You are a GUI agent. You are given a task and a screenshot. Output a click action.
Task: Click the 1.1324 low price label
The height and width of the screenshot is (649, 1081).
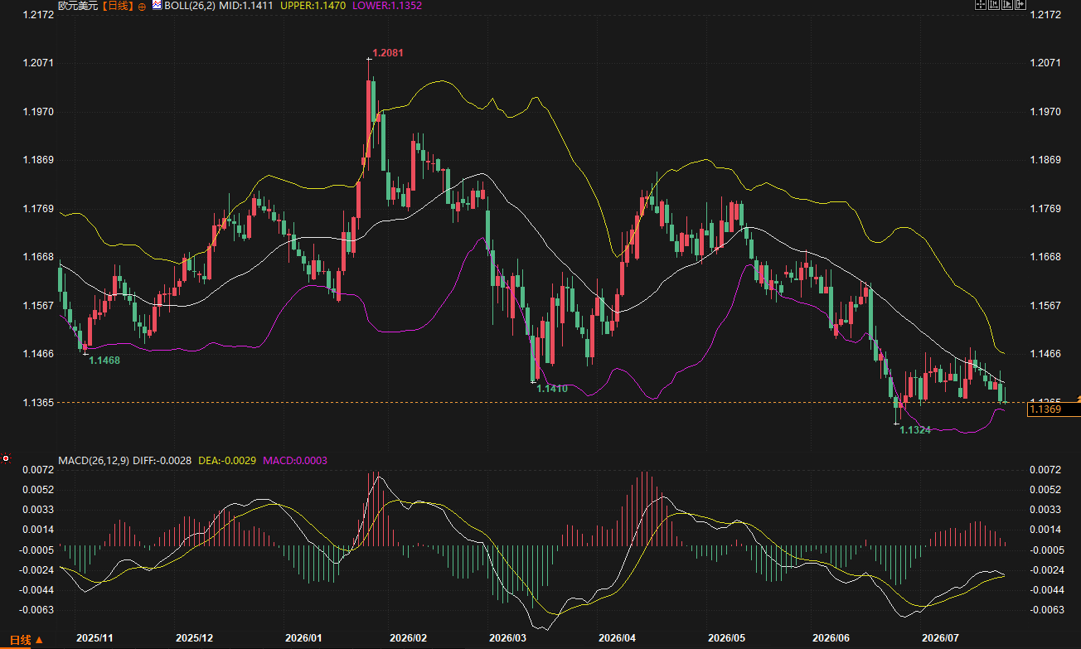(915, 430)
